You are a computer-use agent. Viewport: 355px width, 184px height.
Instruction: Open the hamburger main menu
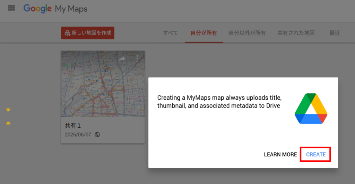point(11,8)
